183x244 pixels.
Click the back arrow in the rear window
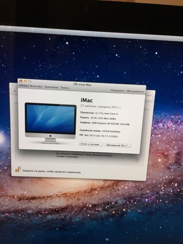[15, 91]
